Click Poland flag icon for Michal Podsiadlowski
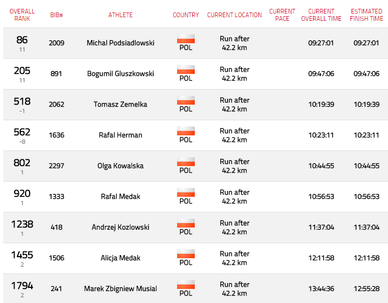The image size is (388, 303). 186,39
